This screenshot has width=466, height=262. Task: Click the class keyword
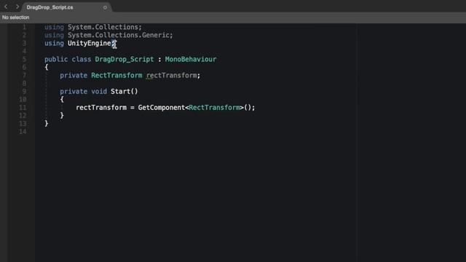[82, 60]
